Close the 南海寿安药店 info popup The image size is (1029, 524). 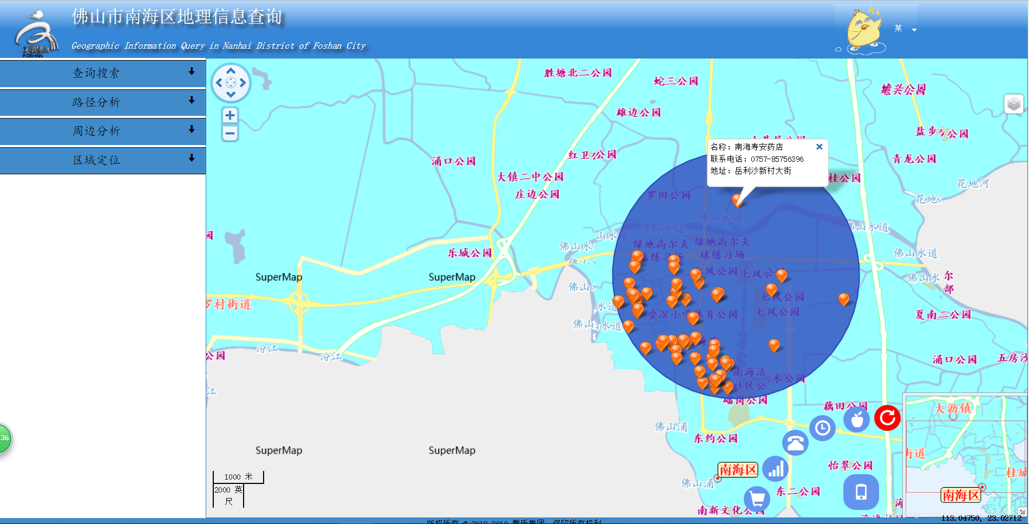[820, 147]
